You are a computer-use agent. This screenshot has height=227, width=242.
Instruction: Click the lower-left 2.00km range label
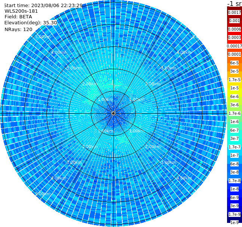click(90, 147)
